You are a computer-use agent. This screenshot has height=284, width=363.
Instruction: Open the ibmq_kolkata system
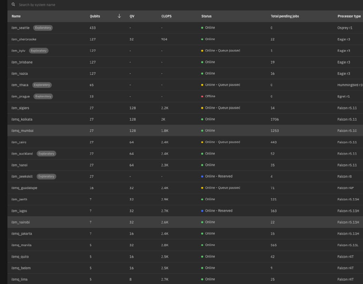(x=22, y=119)
